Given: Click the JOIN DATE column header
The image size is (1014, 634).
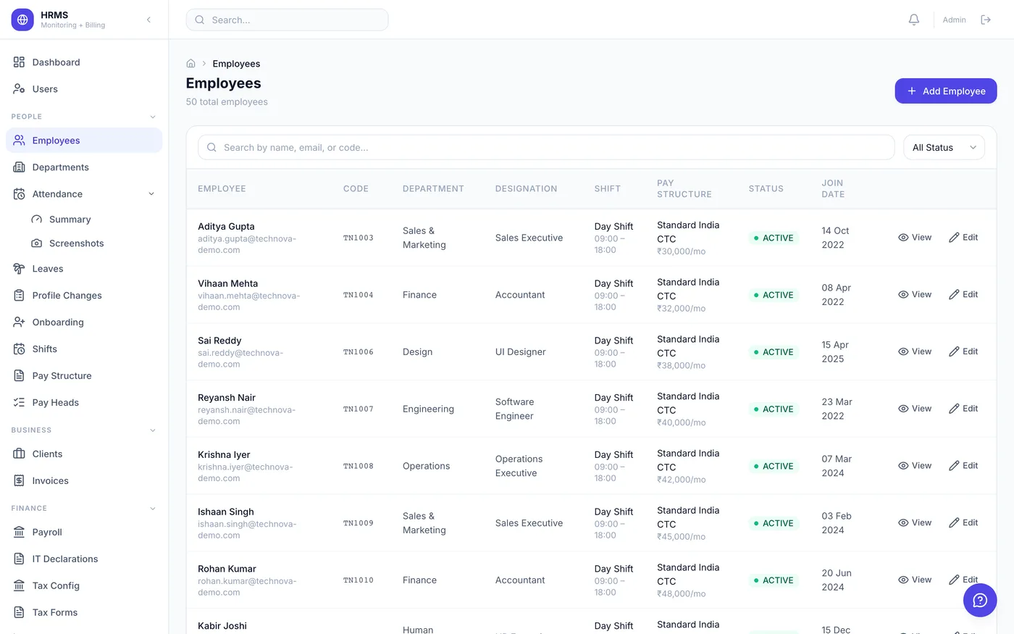Looking at the screenshot, I should point(833,189).
